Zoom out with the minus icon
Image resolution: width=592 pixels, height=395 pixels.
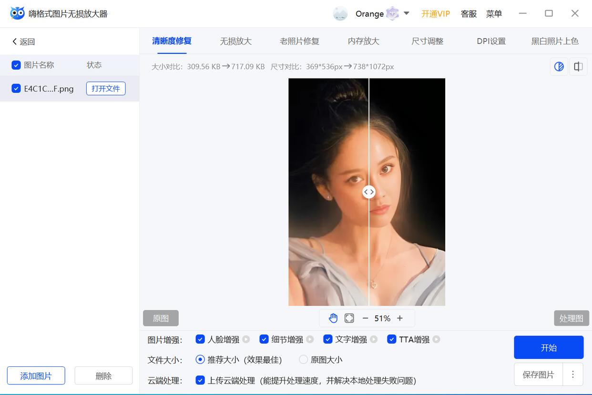(x=365, y=318)
